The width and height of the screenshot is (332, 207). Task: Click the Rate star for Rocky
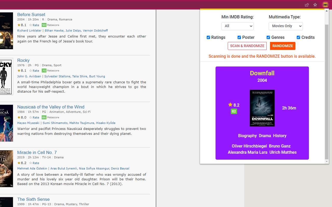click(34, 71)
